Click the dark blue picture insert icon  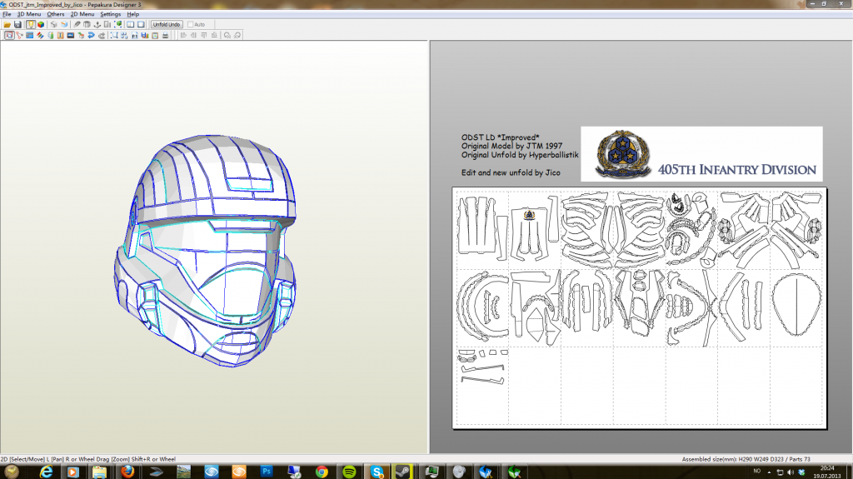(x=71, y=35)
